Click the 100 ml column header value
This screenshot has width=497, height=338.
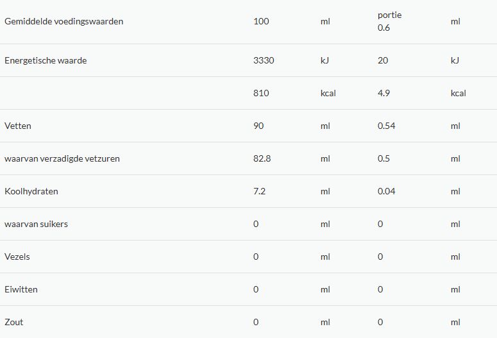pos(261,21)
